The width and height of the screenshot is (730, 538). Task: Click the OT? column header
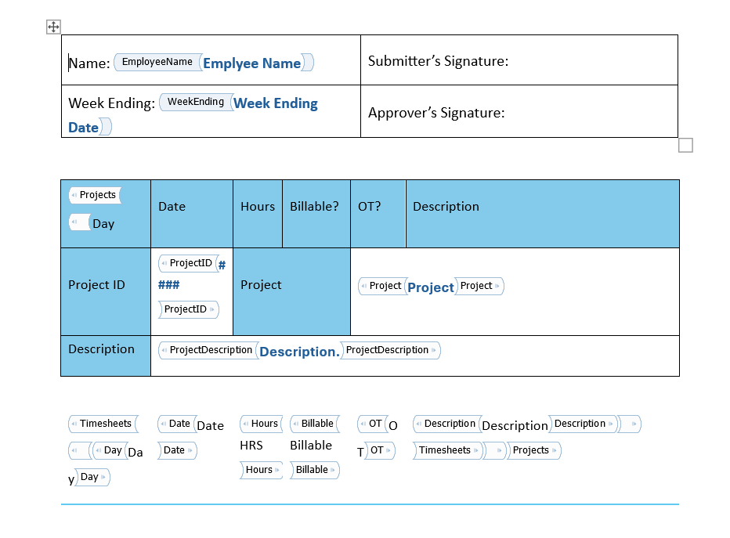point(378,214)
